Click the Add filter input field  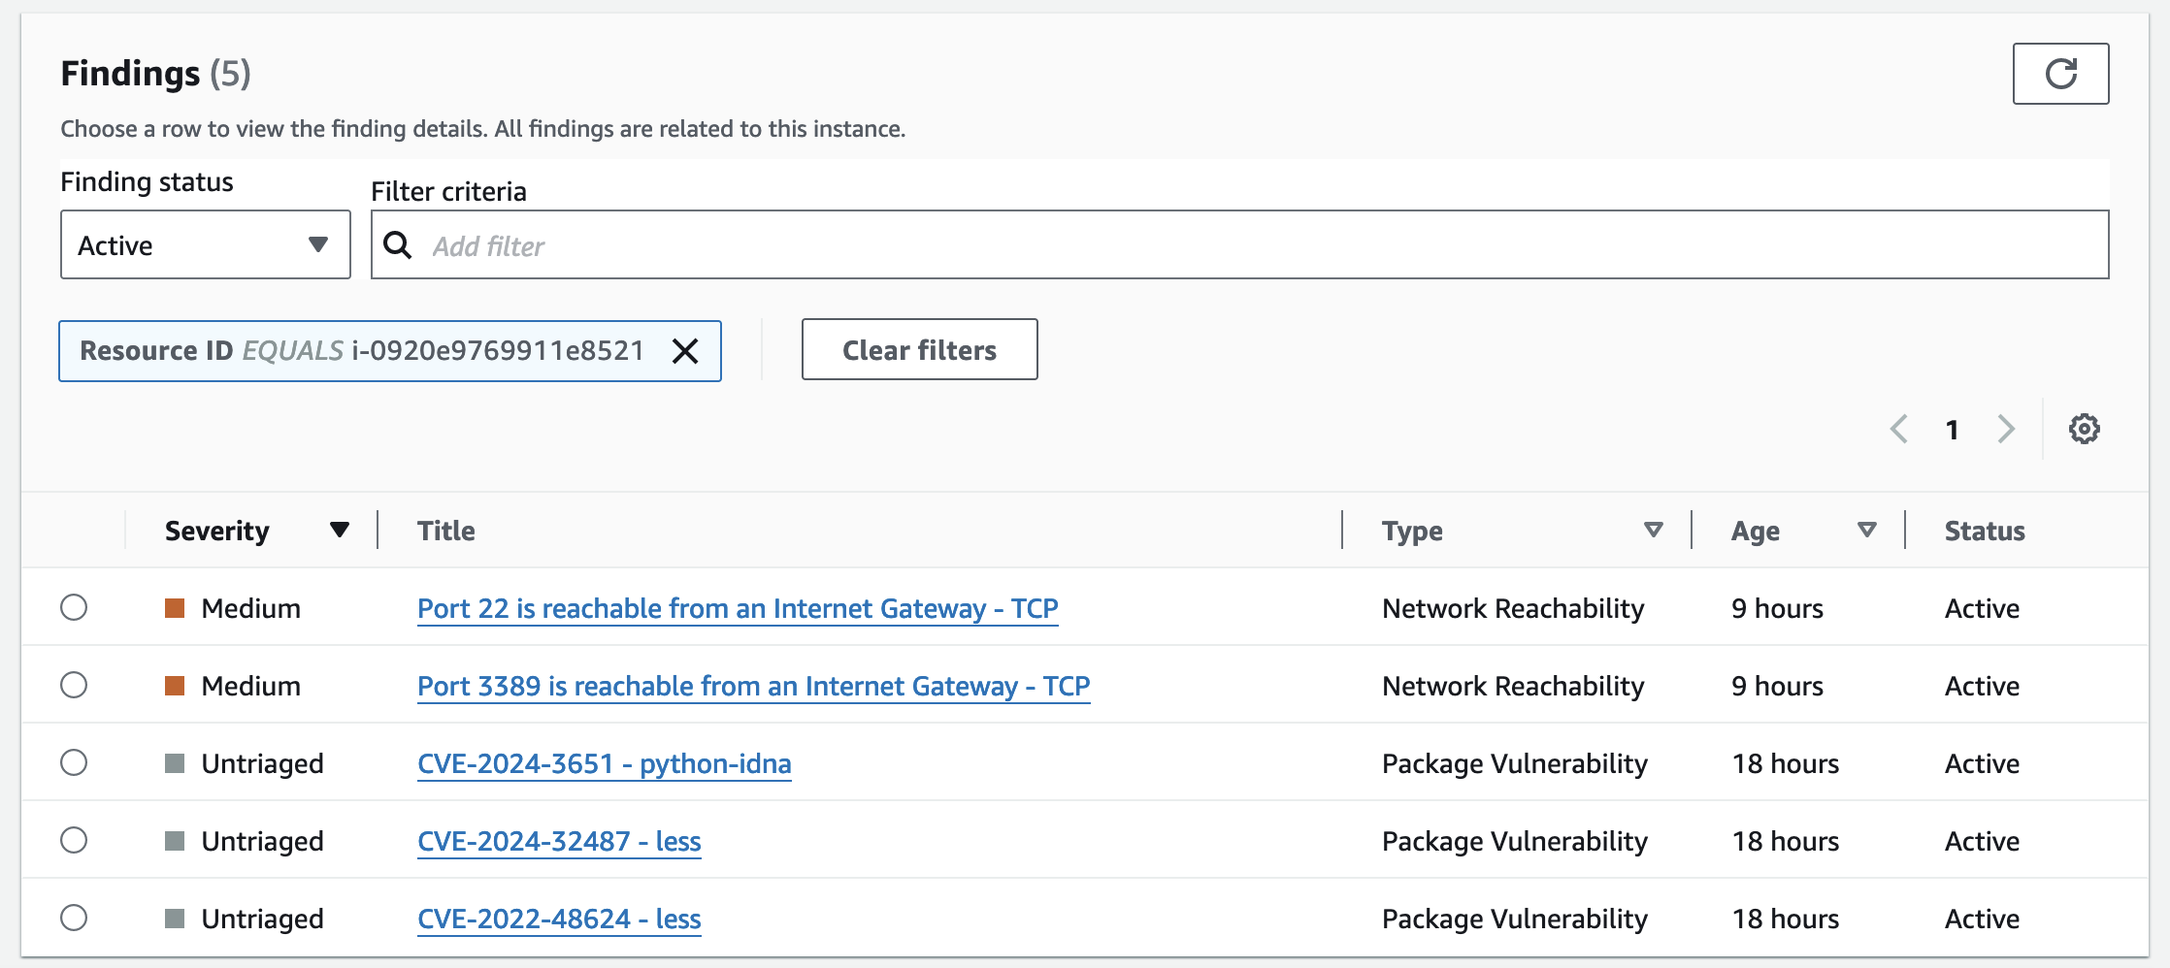click(1262, 245)
